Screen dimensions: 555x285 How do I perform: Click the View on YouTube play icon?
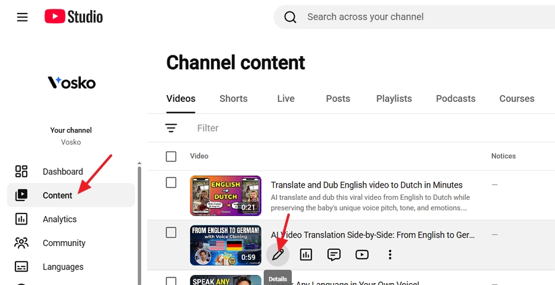(x=362, y=255)
